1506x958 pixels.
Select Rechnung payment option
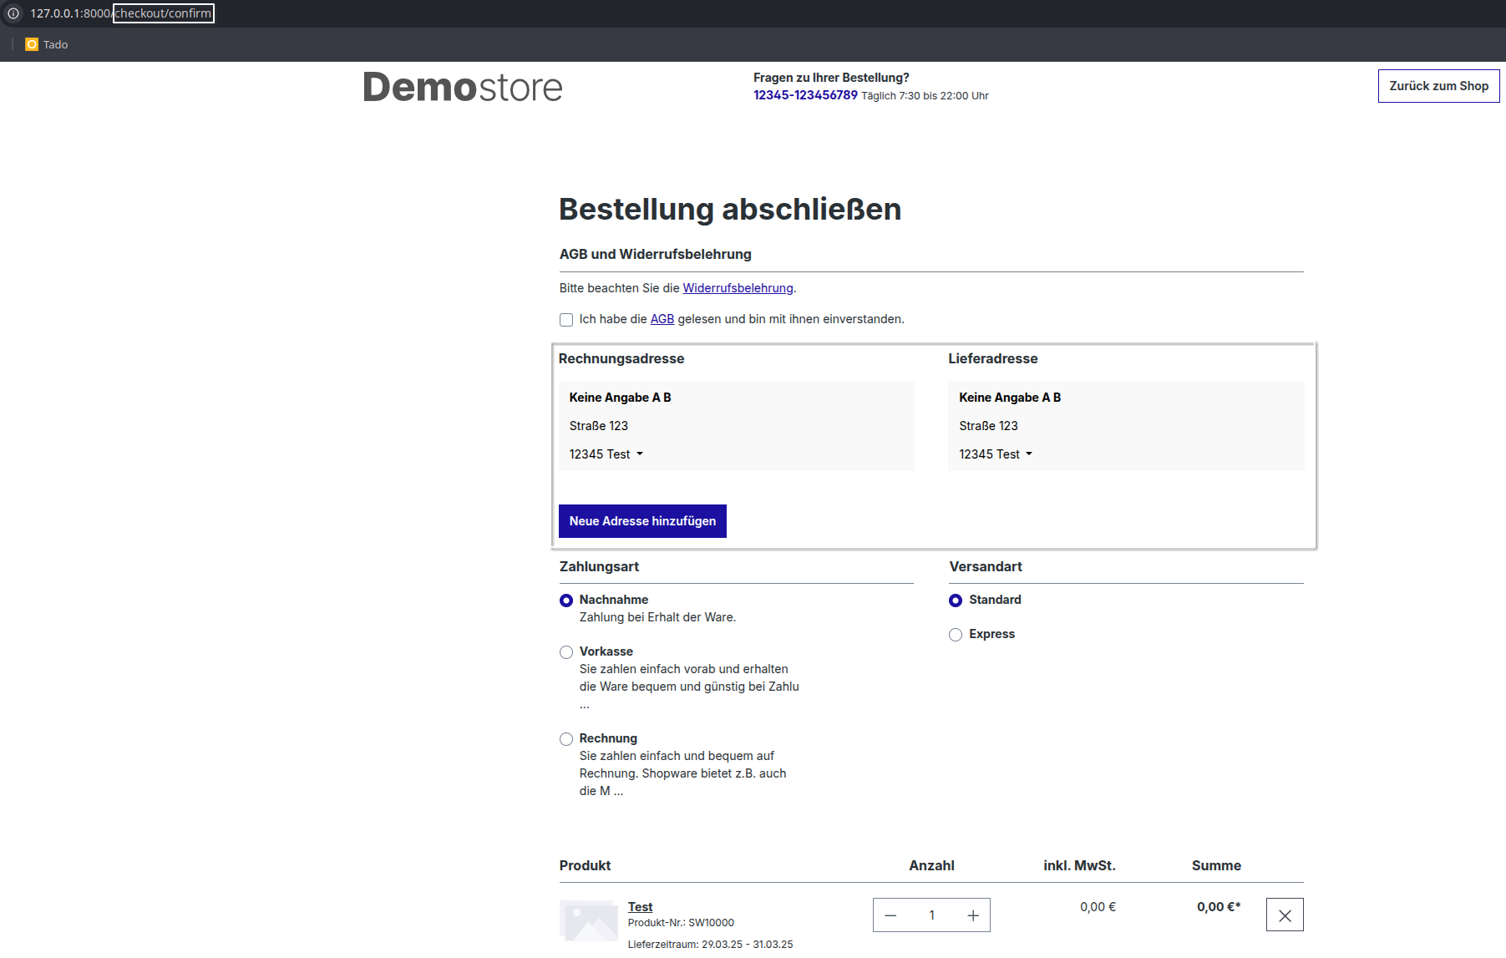566,739
